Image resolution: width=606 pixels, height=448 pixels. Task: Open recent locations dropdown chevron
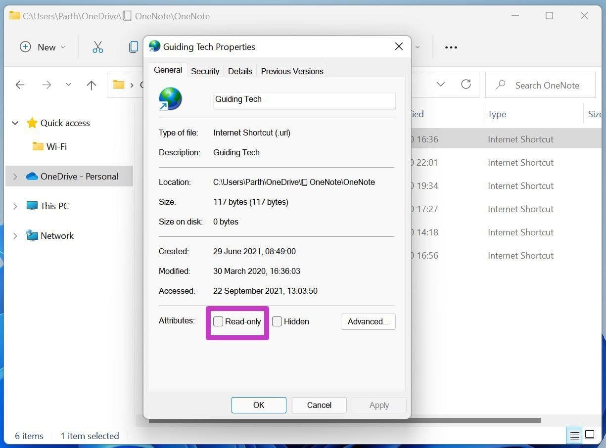click(x=68, y=85)
